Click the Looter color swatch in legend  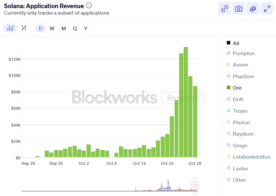click(x=228, y=168)
